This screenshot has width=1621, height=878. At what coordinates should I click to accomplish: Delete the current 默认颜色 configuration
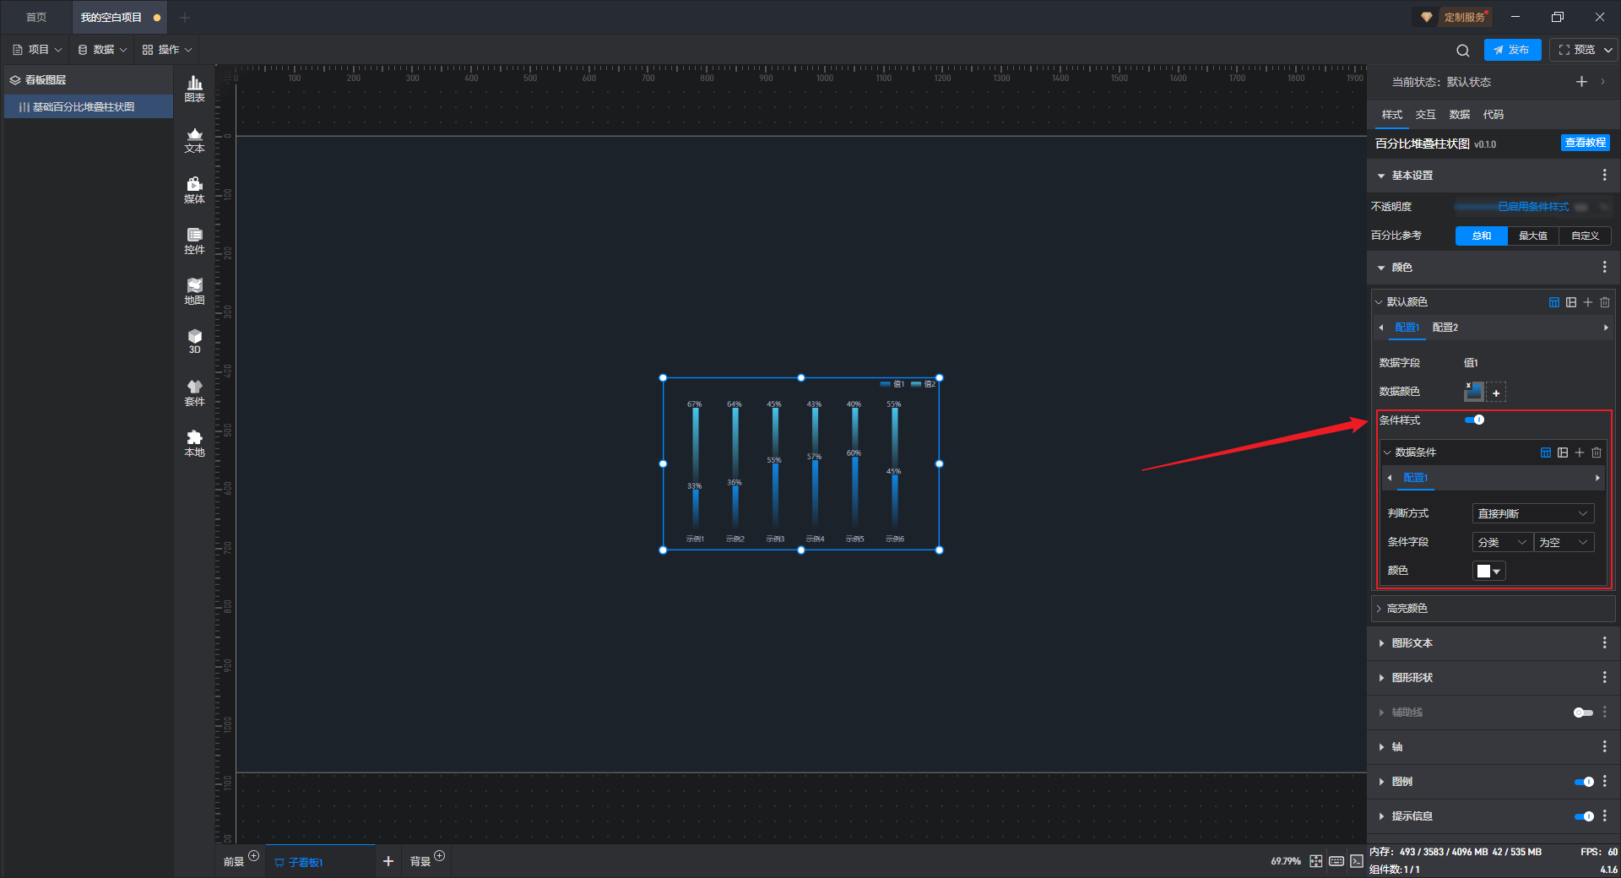(1605, 302)
